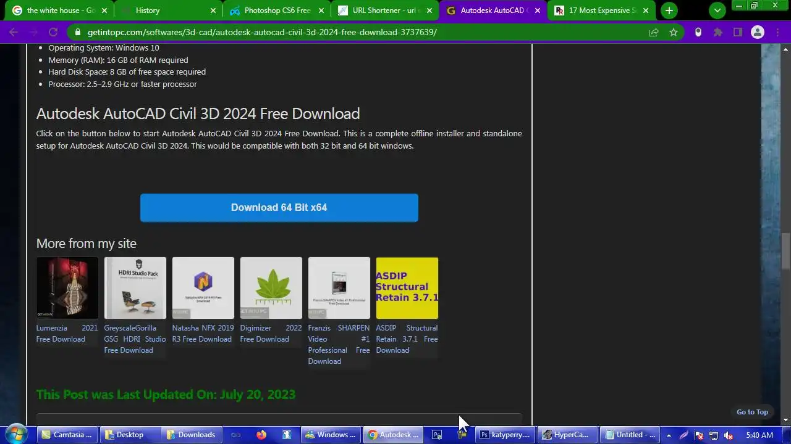Switch to Camtasia taskbar button
Viewport: 791px width, 444px height.
(x=67, y=435)
